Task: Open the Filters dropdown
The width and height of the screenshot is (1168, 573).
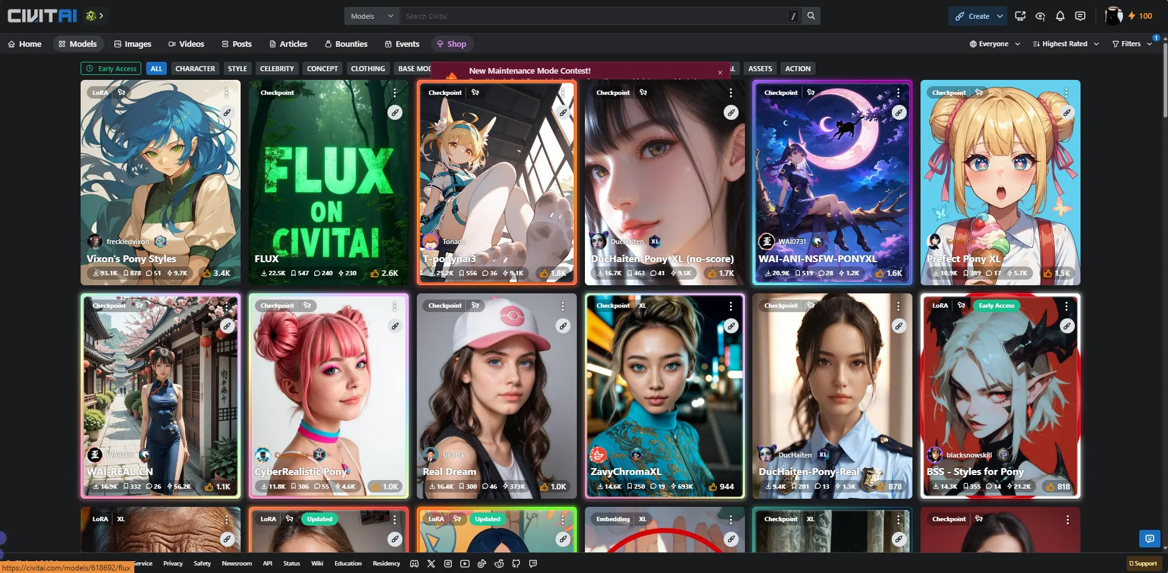Action: pos(1132,44)
